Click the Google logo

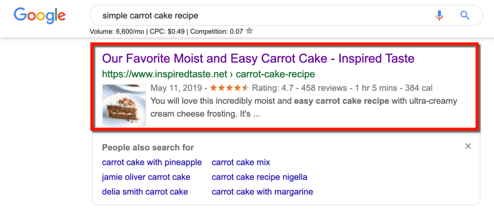pos(40,16)
